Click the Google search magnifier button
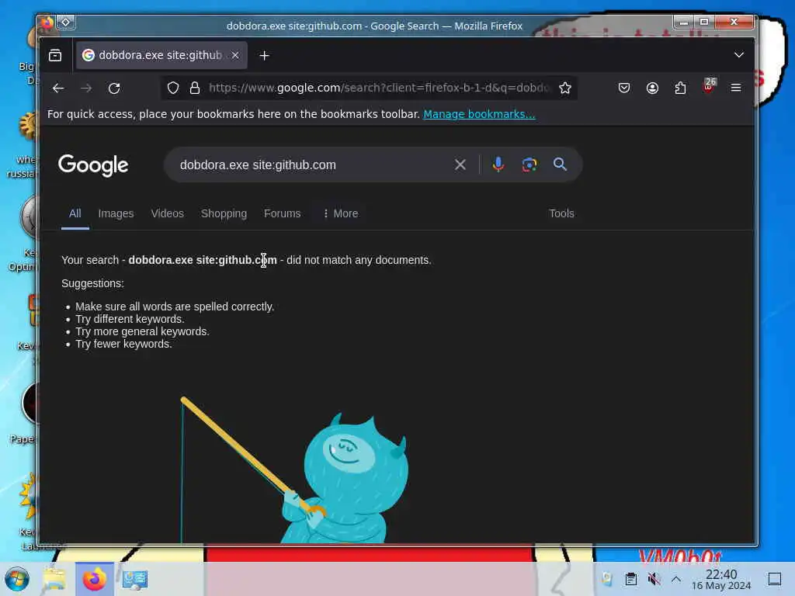This screenshot has height=596, width=795. pos(560,165)
